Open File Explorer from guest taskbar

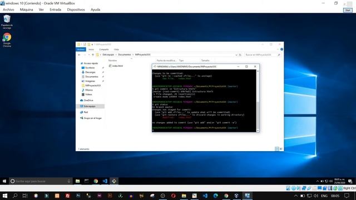[78, 181]
